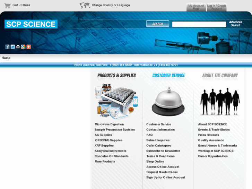Open Access Online Account link

[x=163, y=167]
